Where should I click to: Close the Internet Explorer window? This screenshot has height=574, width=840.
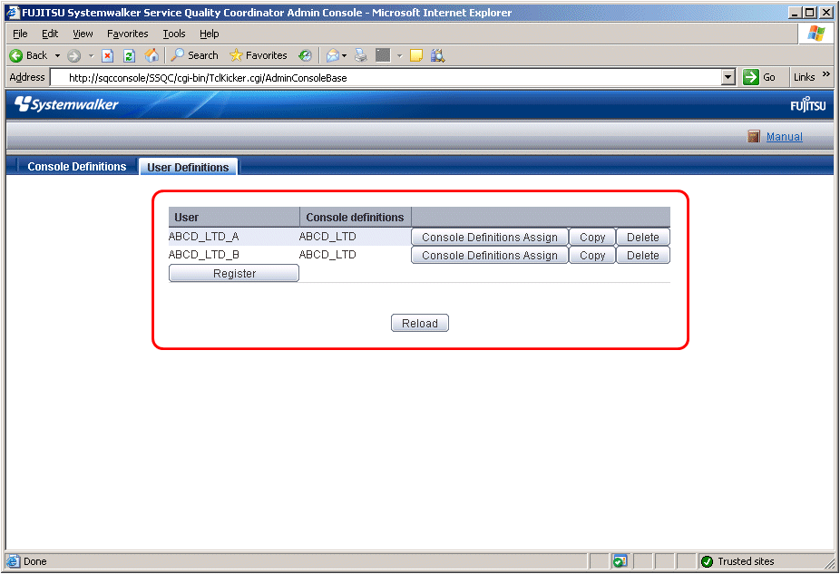[826, 13]
